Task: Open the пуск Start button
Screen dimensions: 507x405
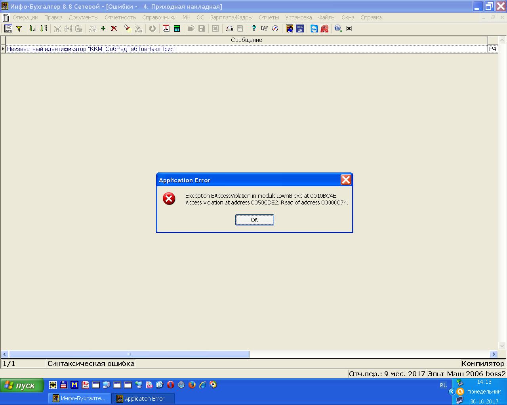Action: [22, 386]
